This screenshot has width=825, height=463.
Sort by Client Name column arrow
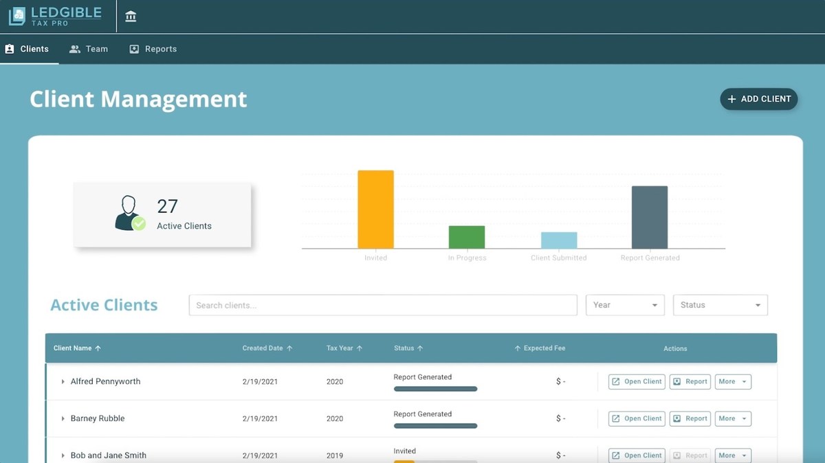click(x=98, y=348)
